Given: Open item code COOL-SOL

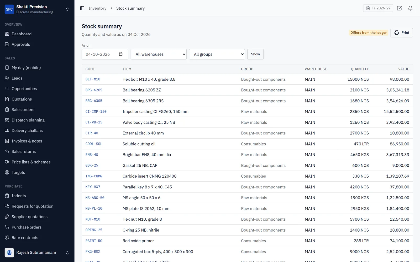Looking at the screenshot, I should [94, 144].
